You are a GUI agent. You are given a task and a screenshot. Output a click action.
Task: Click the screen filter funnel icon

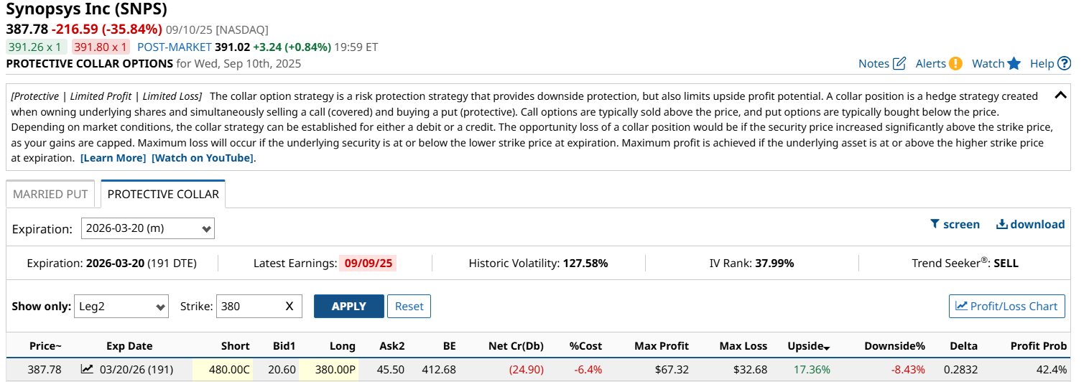pyautogui.click(x=935, y=224)
